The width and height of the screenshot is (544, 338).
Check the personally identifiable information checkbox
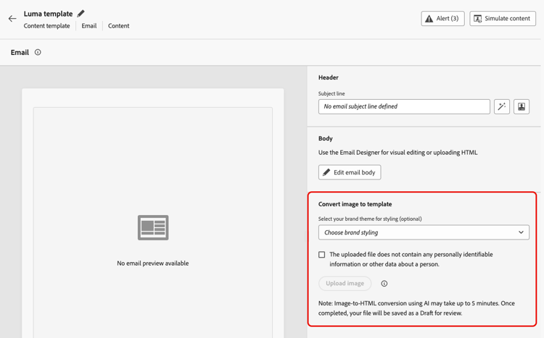[x=322, y=255]
